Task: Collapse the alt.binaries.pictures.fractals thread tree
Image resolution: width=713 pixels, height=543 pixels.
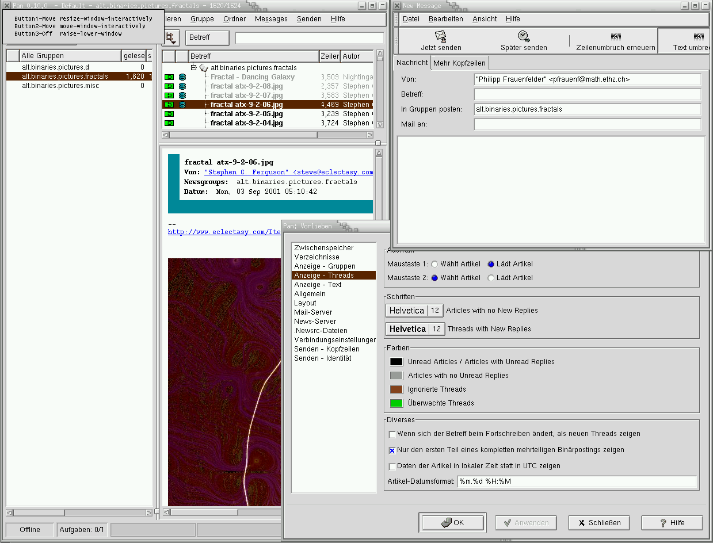Action: coord(194,68)
